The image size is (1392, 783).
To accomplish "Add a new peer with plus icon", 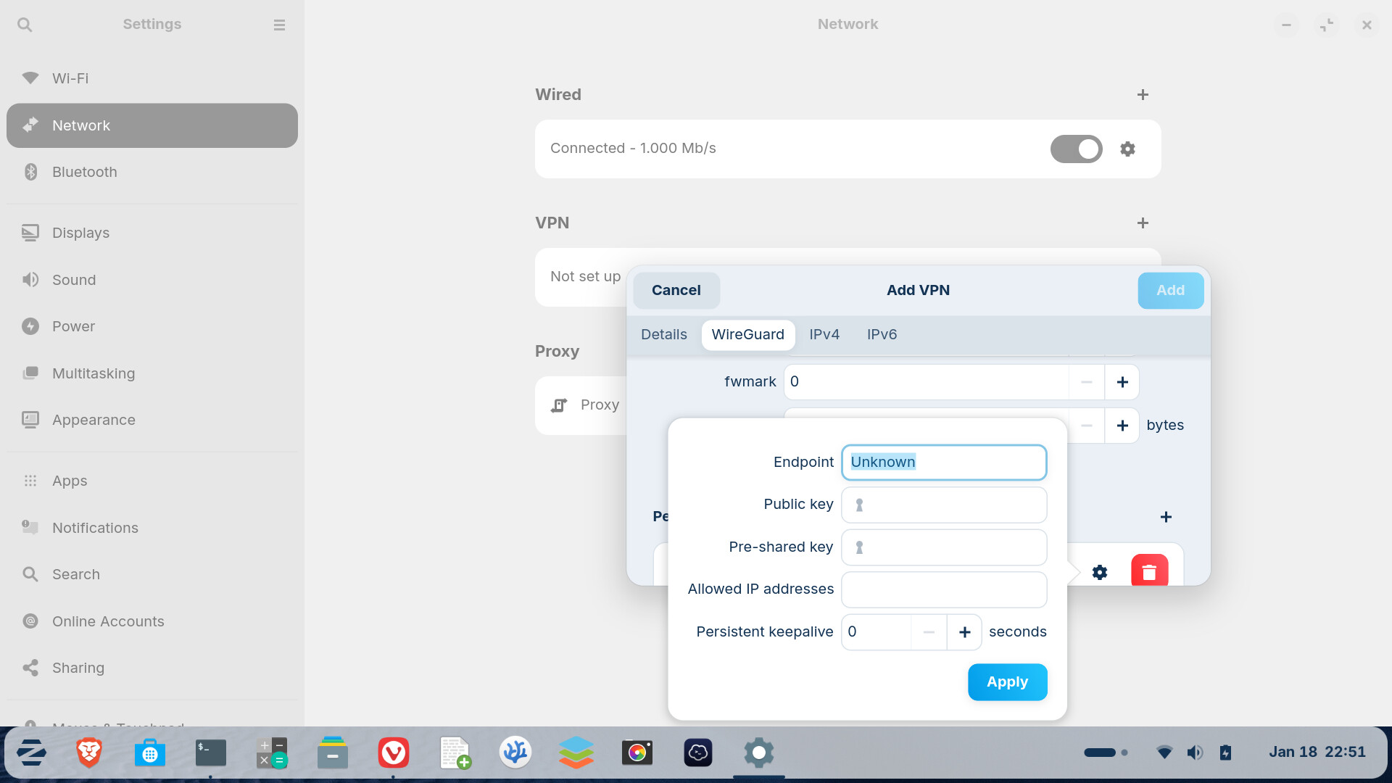I will click(1166, 517).
